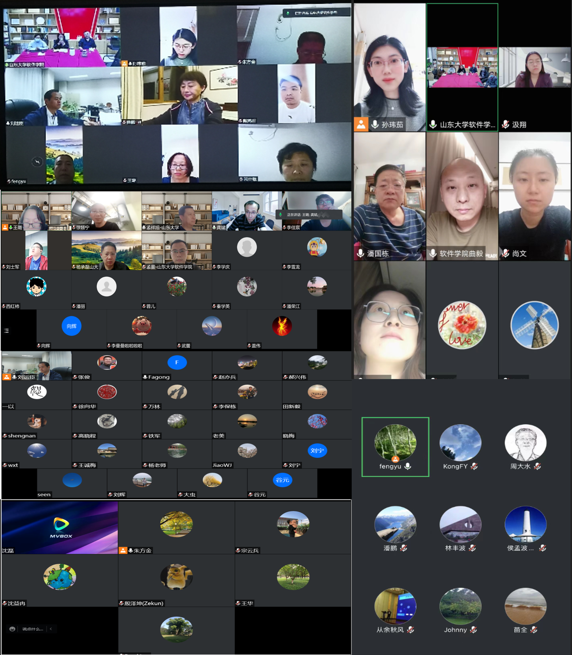
Task: Click the 说点什么 chat input field
Action: 32,629
